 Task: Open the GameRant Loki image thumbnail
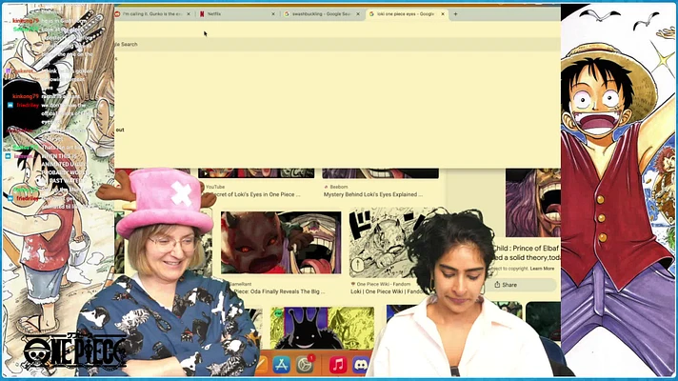(281, 243)
